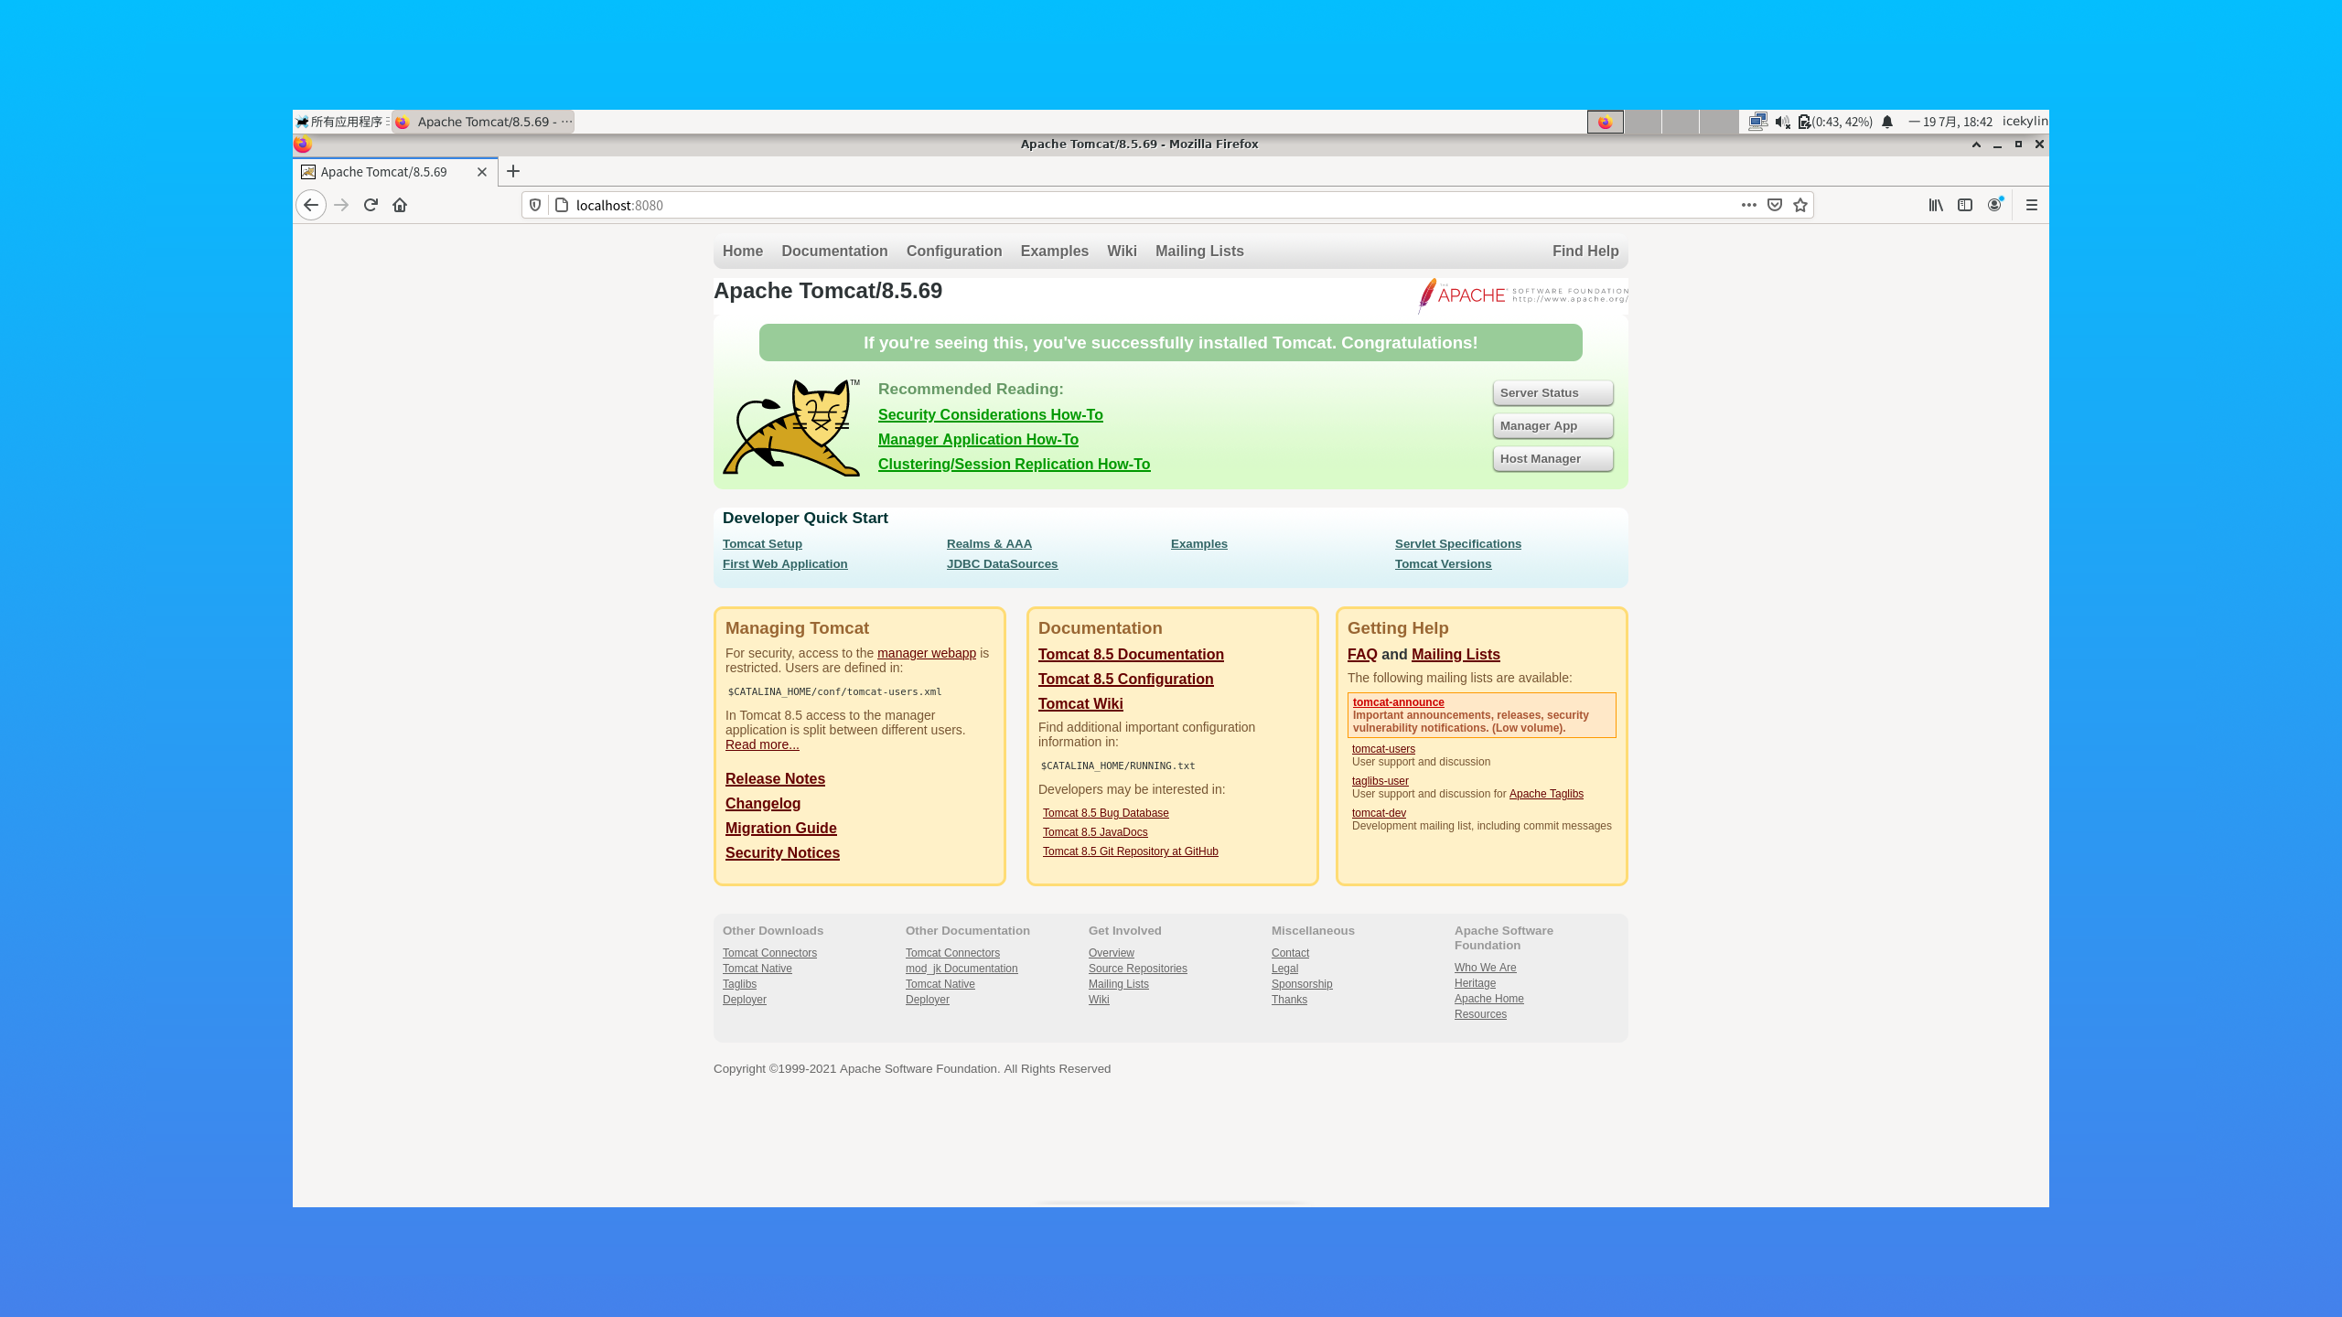
Task: Open Servlet Specifications link
Action: tap(1457, 543)
